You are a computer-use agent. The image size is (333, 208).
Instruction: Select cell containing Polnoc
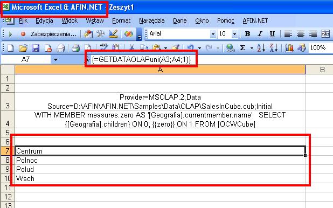pos(160,160)
